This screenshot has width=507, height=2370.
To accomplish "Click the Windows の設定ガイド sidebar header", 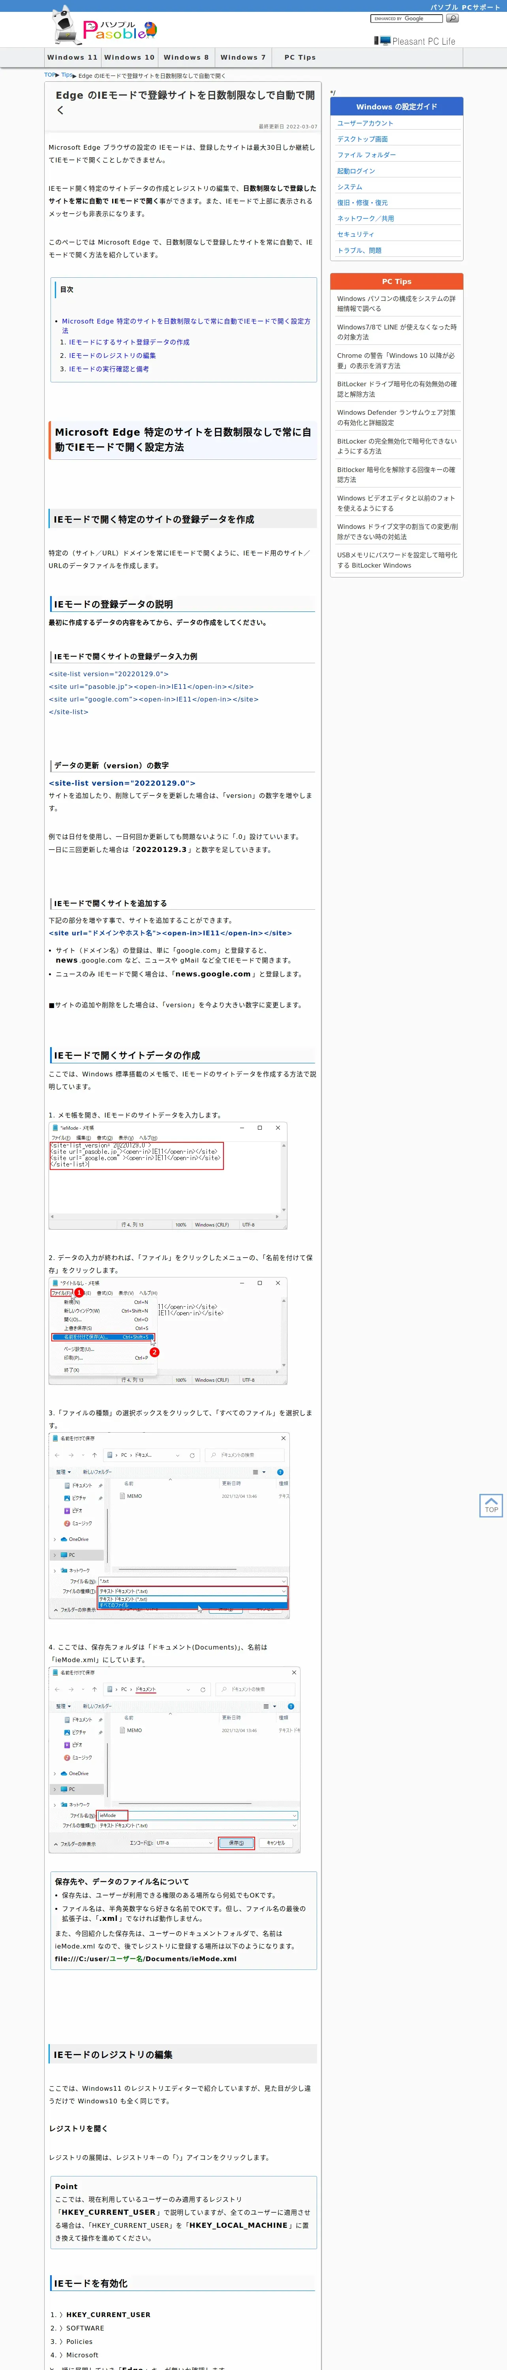I will pos(396,107).
